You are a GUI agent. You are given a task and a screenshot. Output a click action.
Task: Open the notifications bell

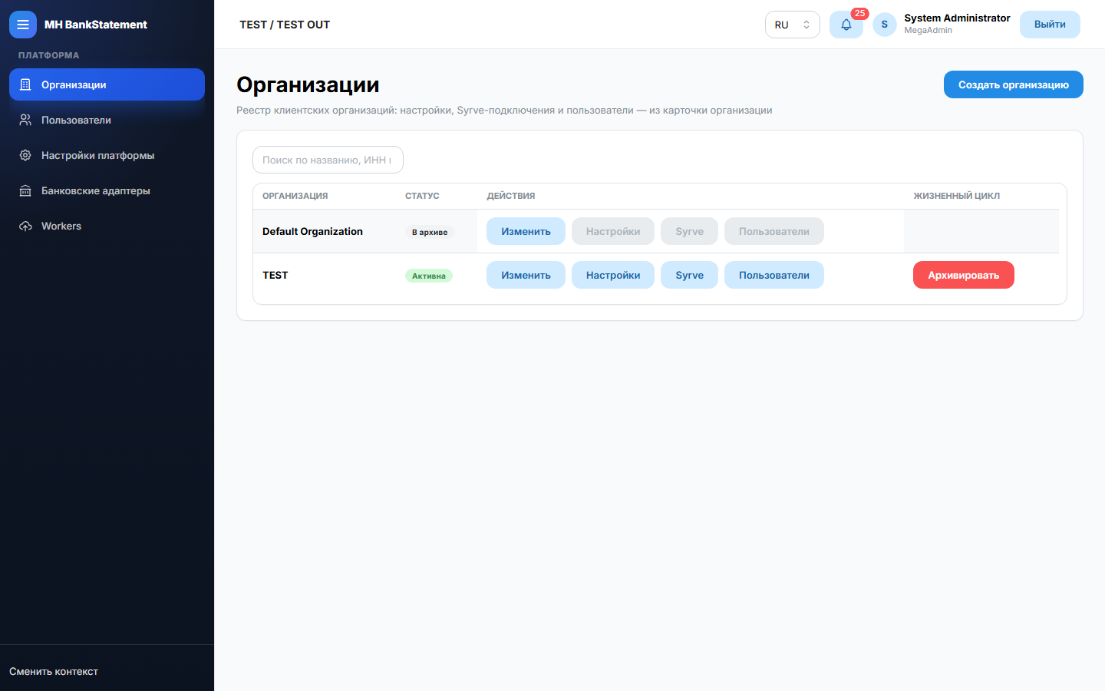pos(846,25)
